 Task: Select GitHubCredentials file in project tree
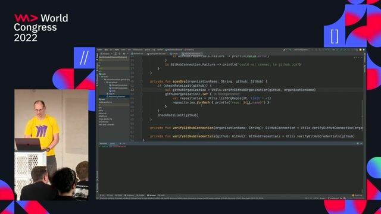pyautogui.click(x=118, y=88)
